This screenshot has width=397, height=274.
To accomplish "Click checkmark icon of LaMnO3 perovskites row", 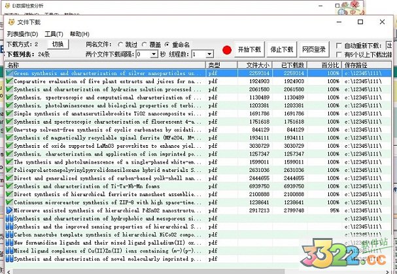I will (9, 146).
